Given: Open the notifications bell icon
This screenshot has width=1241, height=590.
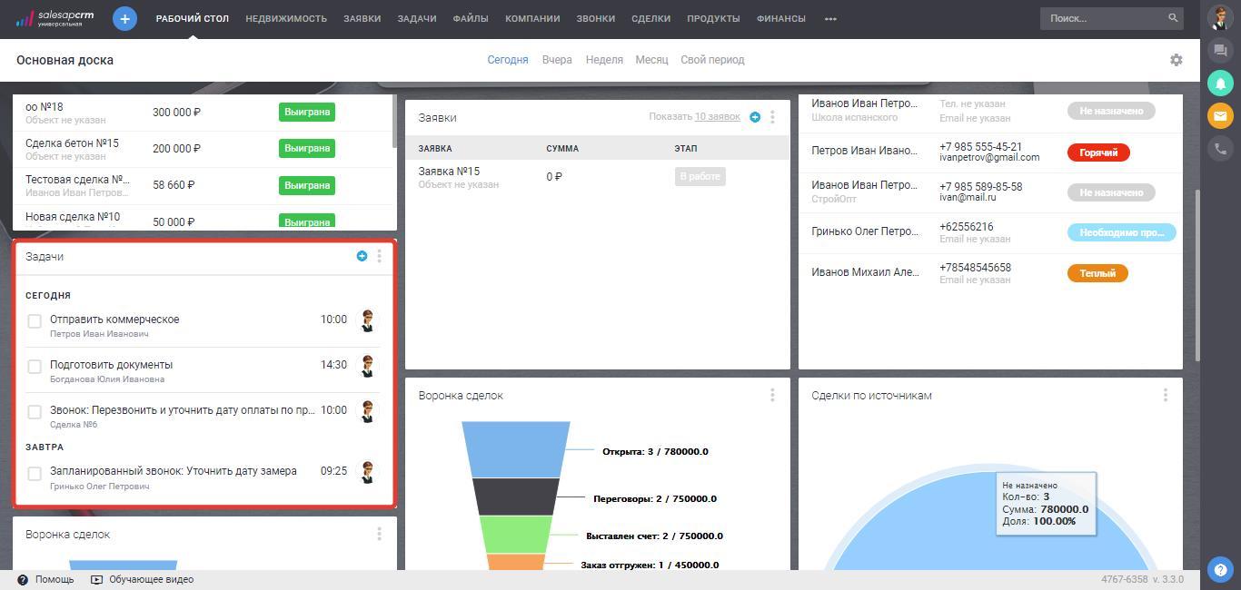Looking at the screenshot, I should click(x=1220, y=83).
